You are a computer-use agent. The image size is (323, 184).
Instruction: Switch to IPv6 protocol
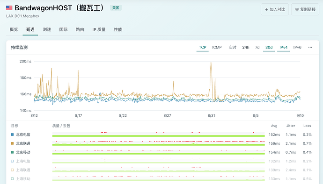[x=297, y=47]
